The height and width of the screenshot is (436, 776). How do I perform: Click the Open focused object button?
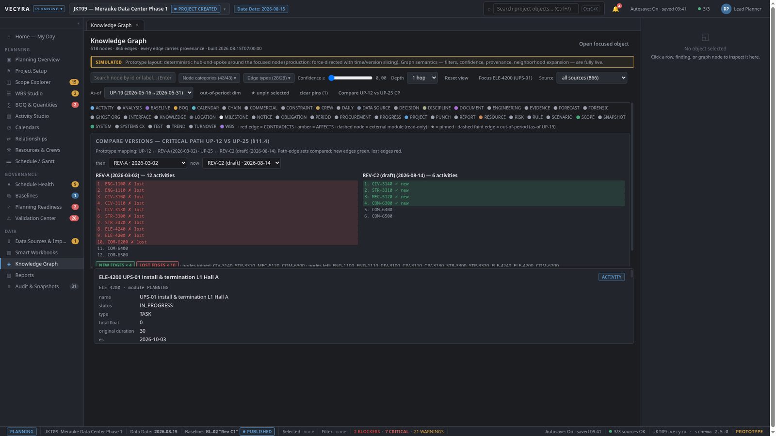pos(604,44)
